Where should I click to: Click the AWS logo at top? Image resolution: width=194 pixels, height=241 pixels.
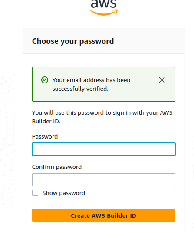(104, 8)
